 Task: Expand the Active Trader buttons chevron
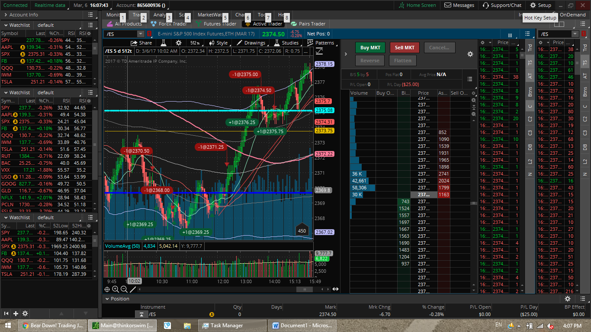point(346,54)
